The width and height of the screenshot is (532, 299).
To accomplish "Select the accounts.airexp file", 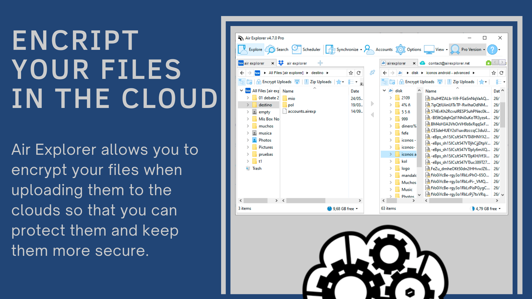I will tap(302, 111).
